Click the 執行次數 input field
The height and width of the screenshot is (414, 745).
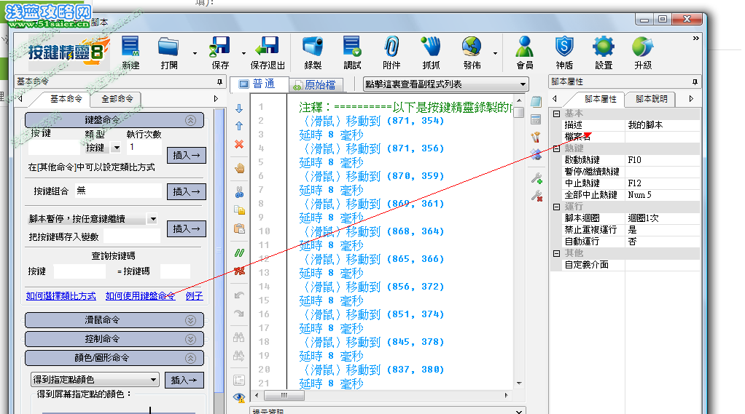click(x=144, y=148)
